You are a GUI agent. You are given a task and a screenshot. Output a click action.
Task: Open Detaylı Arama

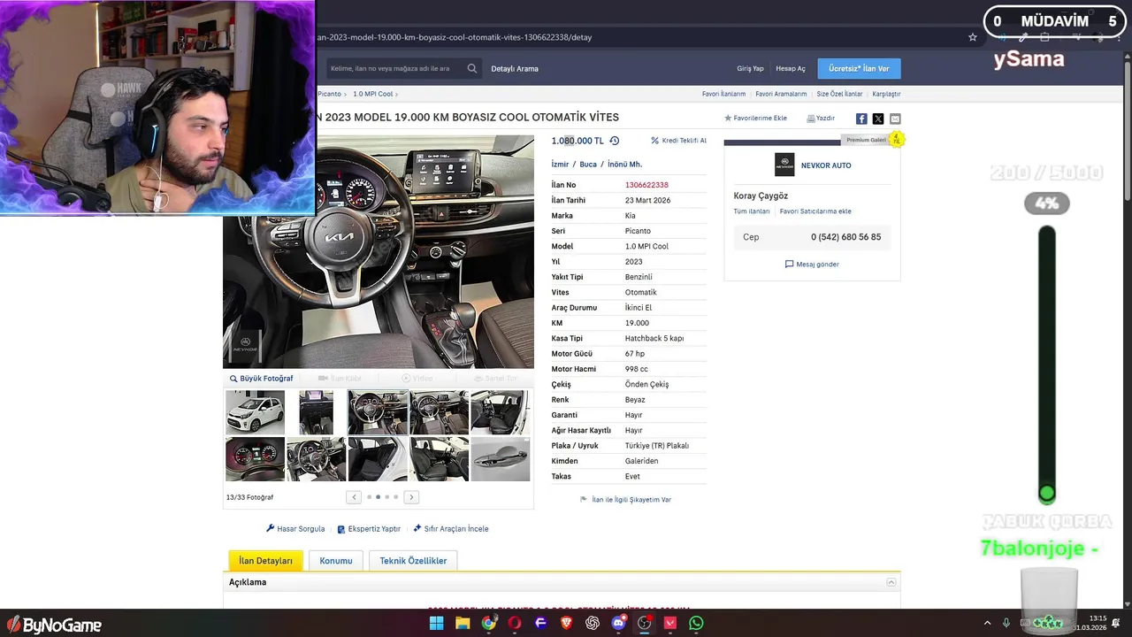coord(515,68)
